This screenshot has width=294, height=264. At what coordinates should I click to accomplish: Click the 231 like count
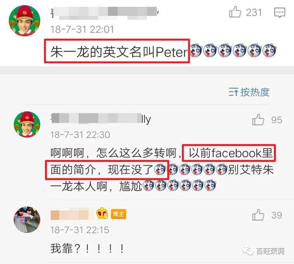coord(254,13)
